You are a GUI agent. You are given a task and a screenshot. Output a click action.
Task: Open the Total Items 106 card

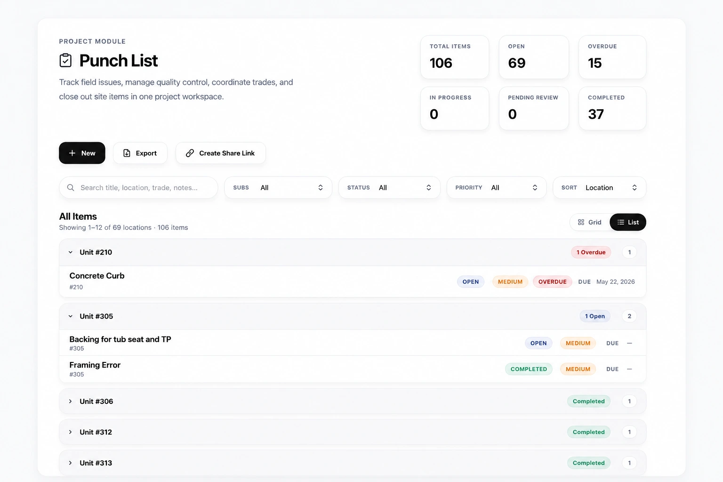pos(455,57)
